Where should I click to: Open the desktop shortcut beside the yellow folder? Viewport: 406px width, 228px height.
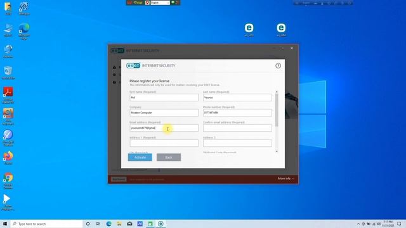pyautogui.click(x=24, y=8)
